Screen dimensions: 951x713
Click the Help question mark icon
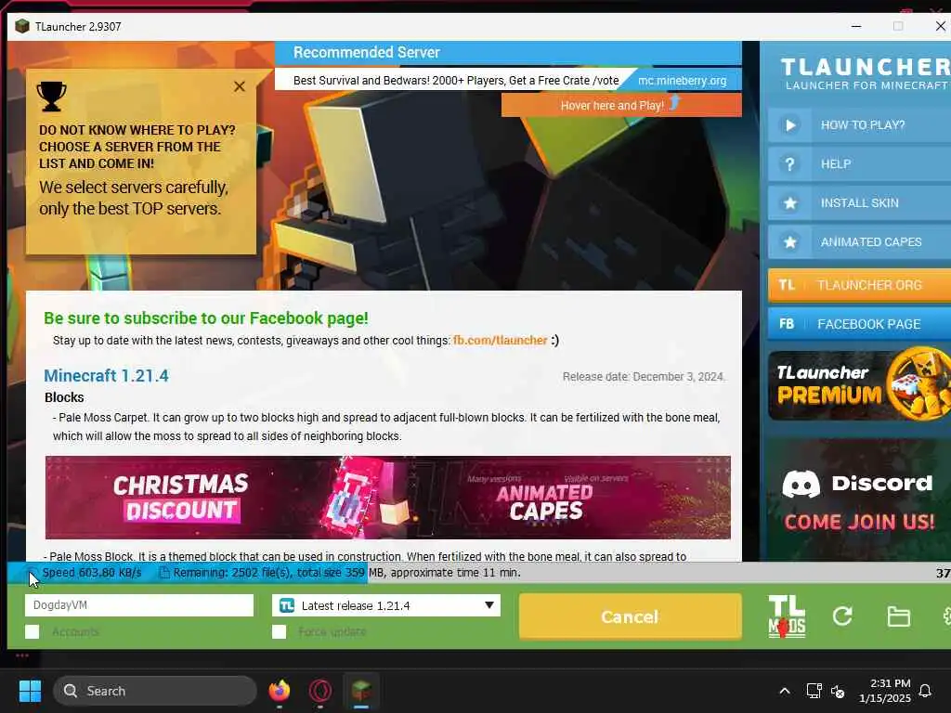pyautogui.click(x=789, y=164)
